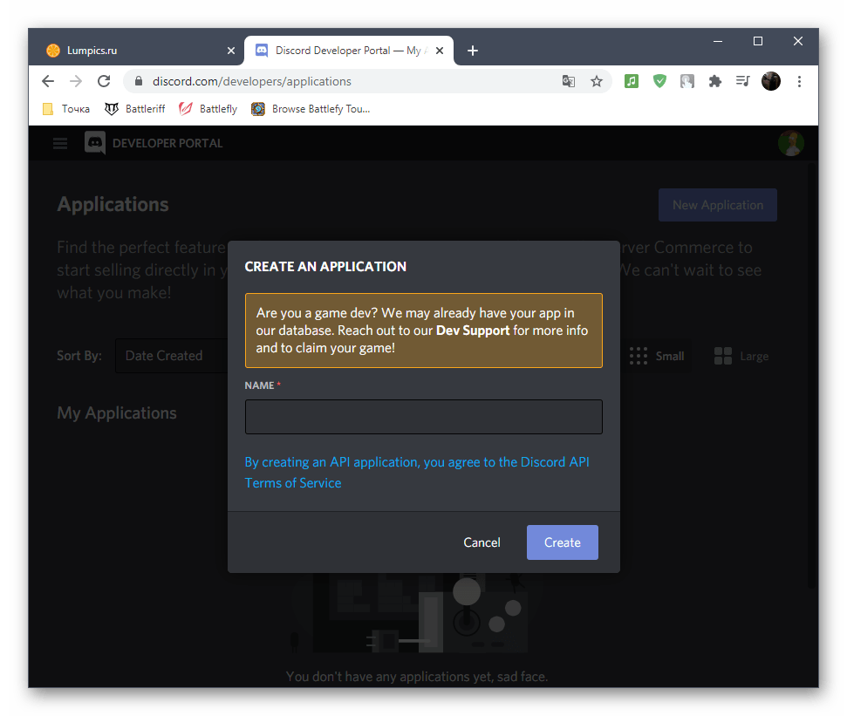
Task: Click the padlock site info icon
Action: point(139,81)
